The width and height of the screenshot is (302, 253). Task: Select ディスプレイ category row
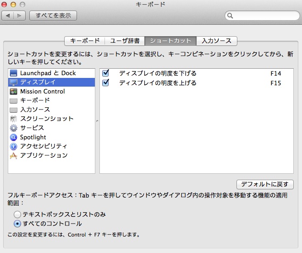coord(52,82)
